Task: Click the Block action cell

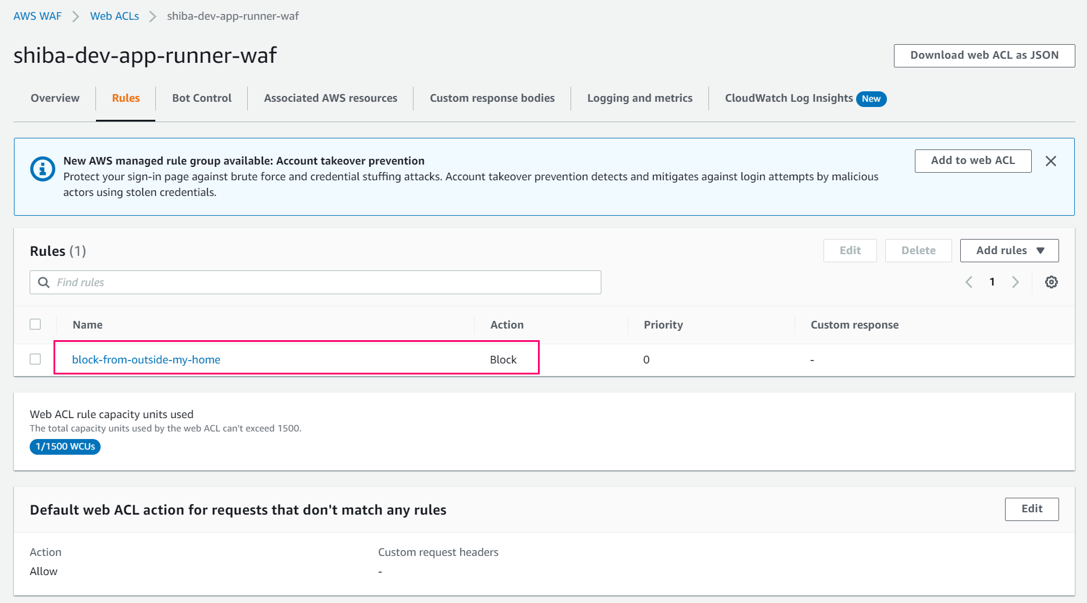Action: point(503,359)
